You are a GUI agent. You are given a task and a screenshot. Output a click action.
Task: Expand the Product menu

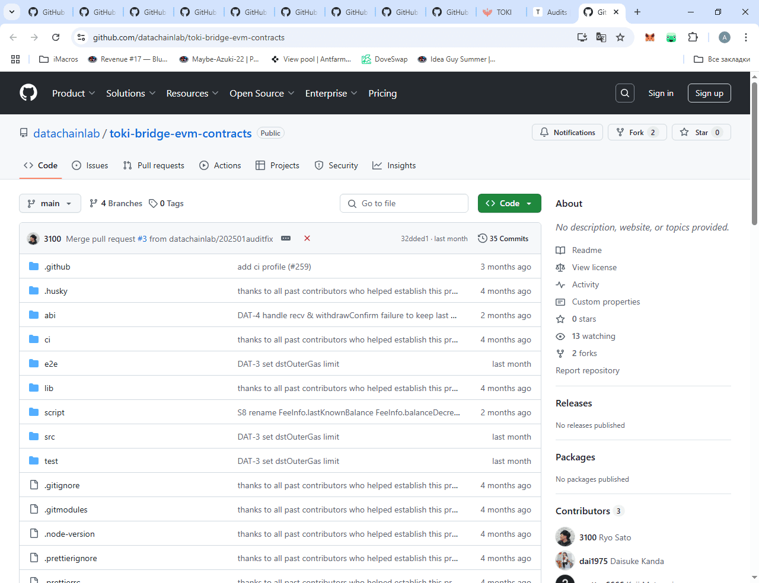click(x=74, y=93)
